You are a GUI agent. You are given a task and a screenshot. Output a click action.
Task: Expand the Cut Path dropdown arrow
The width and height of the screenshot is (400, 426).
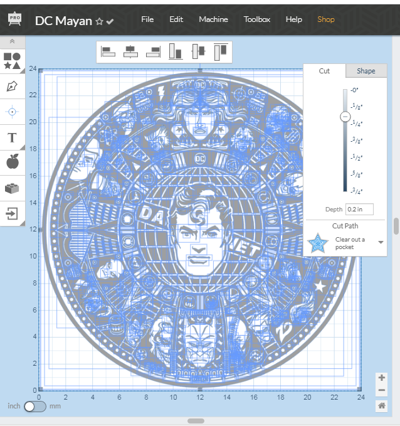tap(381, 242)
